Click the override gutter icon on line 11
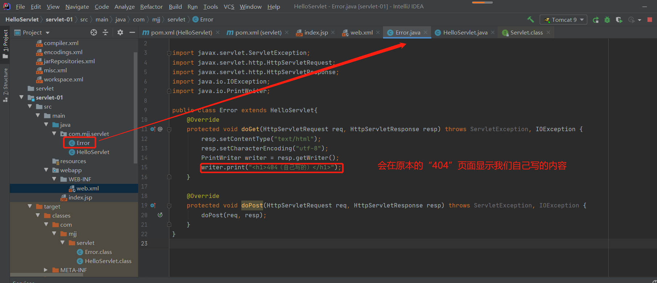 (153, 129)
